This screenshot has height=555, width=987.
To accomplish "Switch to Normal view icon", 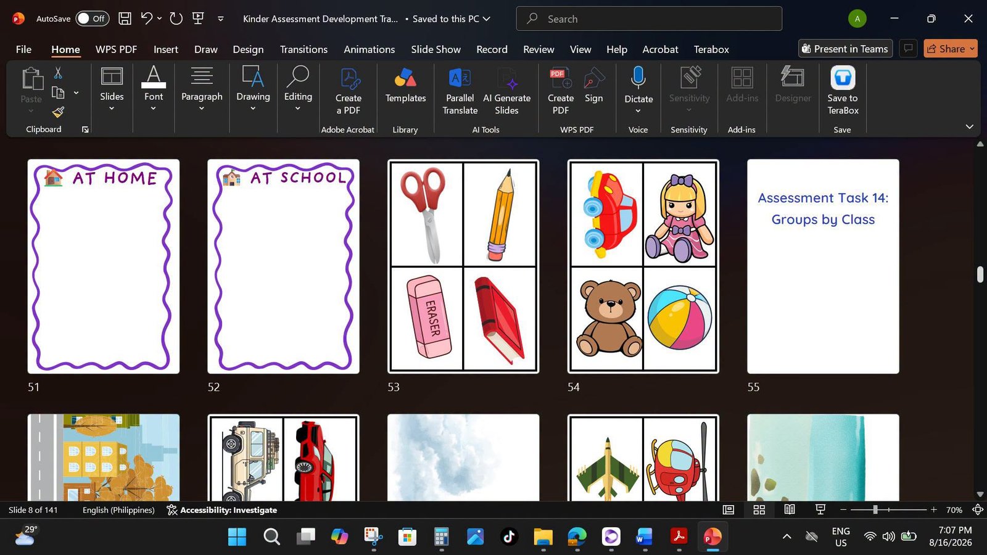I will tap(729, 510).
